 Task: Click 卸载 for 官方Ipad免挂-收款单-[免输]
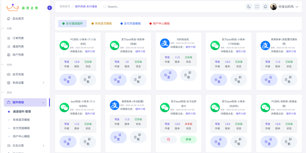(x=138, y=79)
